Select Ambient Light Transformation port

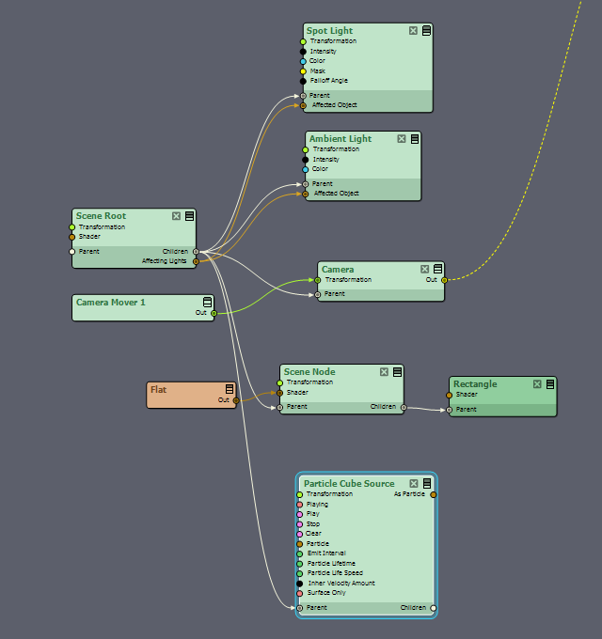coord(306,150)
